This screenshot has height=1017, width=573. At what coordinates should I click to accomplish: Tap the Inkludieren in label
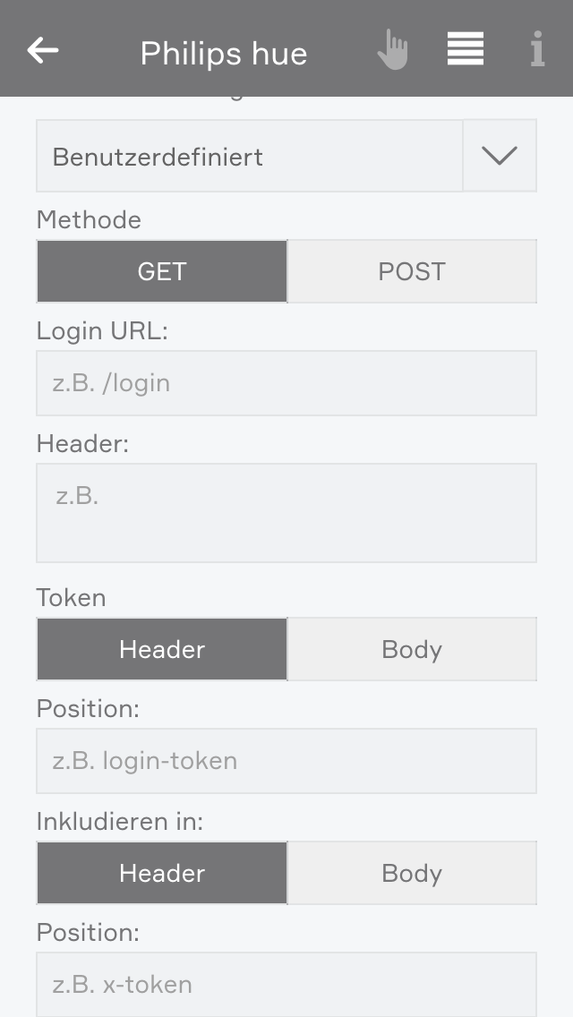point(119,821)
